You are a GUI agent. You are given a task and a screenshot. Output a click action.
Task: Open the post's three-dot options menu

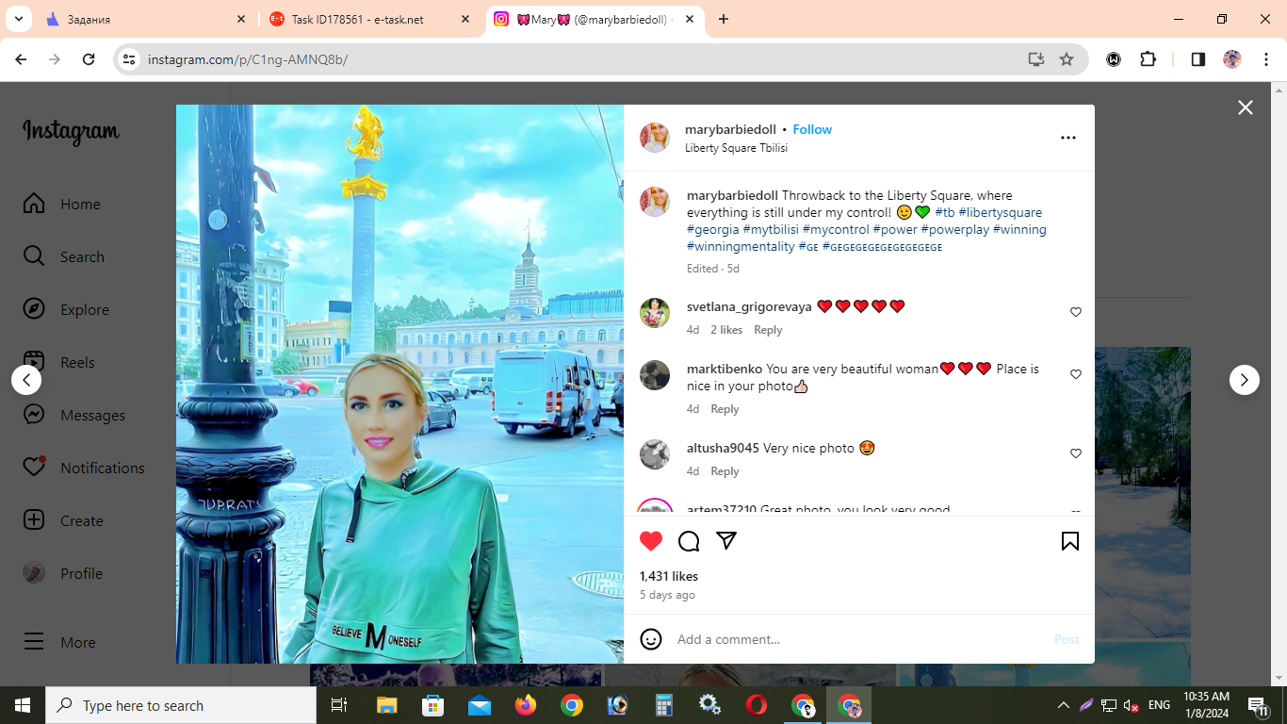1068,138
